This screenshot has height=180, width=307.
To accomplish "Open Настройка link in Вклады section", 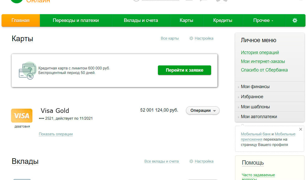I will (204, 161).
